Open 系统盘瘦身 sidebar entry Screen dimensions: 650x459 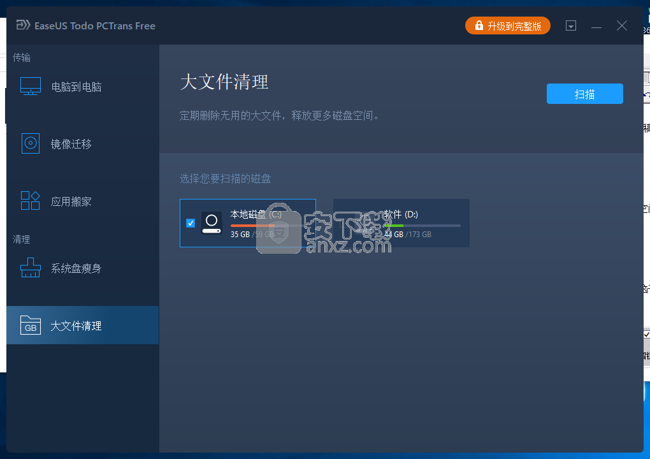point(82,268)
